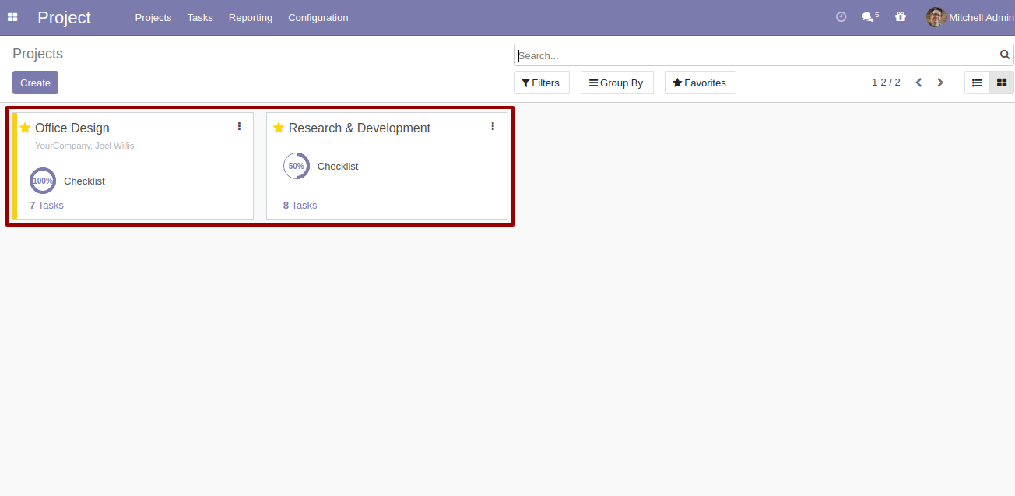Viewport: 1015px width, 496px height.
Task: Open Mitchell Admin user menu
Action: 970,17
